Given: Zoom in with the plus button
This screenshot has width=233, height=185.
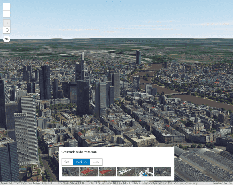Looking at the screenshot, I should point(7,7).
